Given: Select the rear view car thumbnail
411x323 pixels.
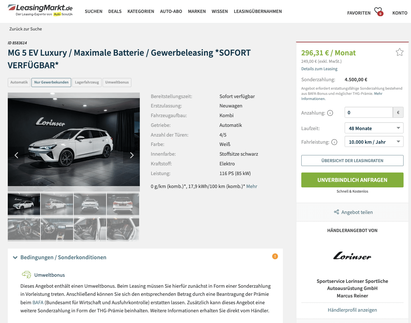Looking at the screenshot, I should (123, 204).
